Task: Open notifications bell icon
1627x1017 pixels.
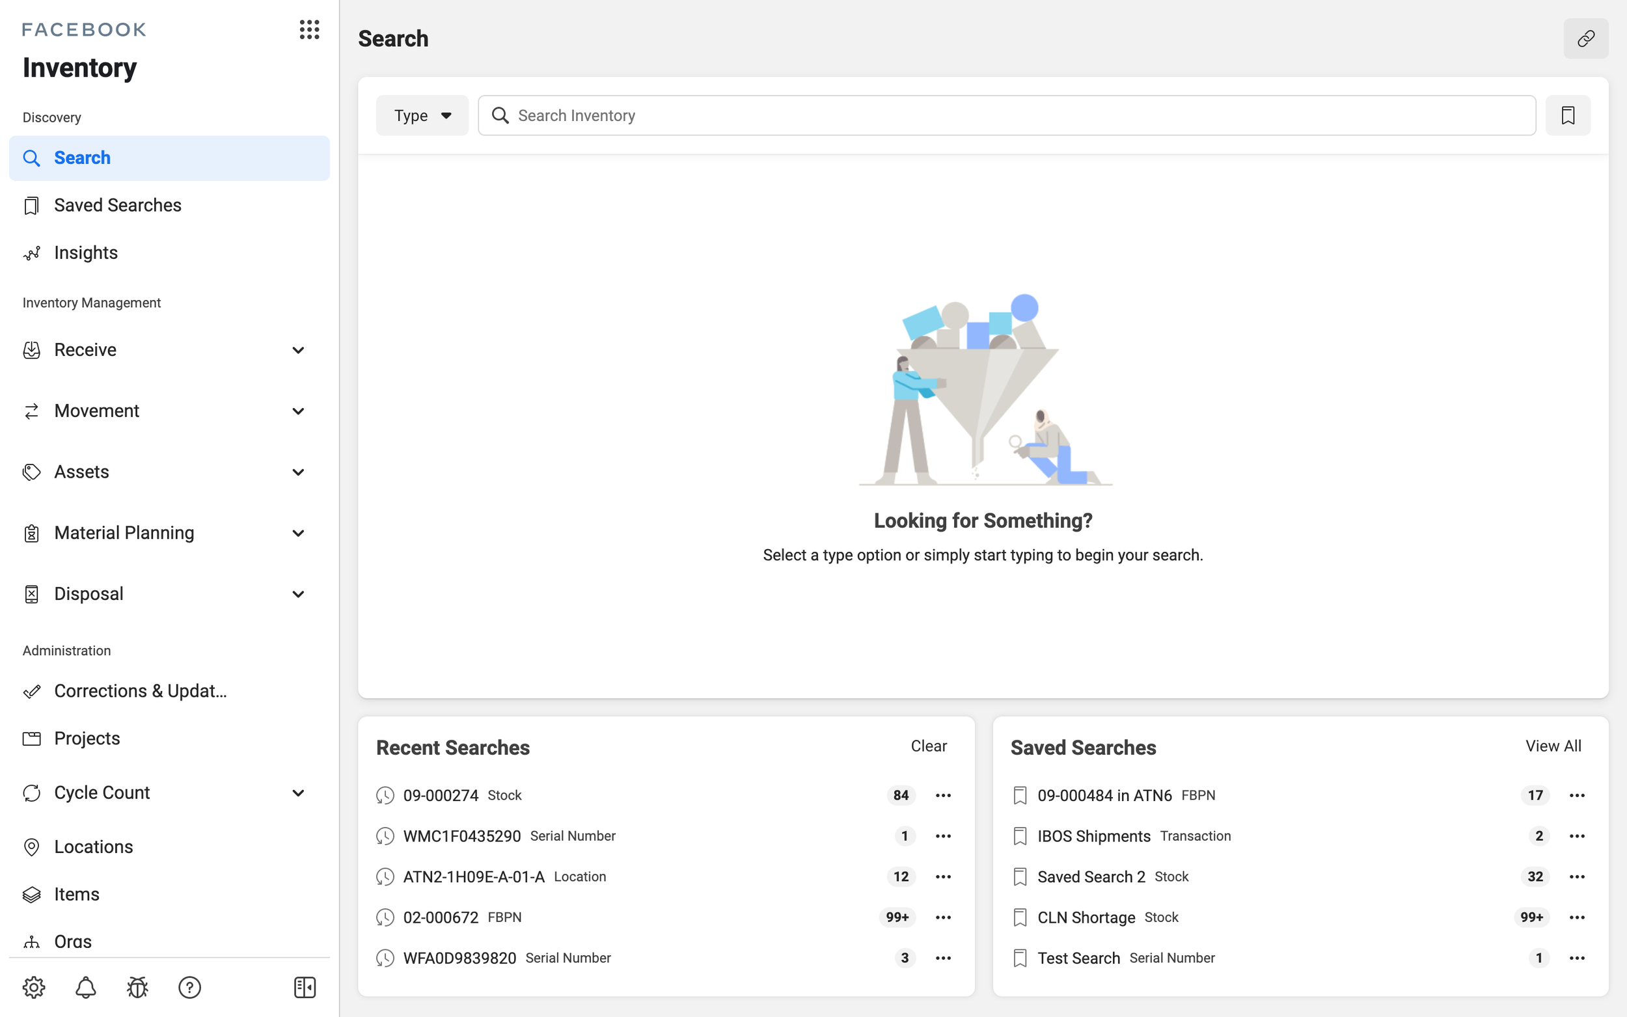Action: point(85,986)
